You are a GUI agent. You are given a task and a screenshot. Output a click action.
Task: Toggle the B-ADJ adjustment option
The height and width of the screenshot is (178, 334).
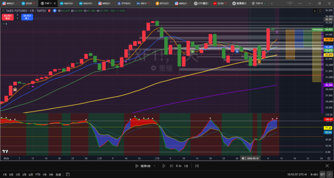[314, 174]
